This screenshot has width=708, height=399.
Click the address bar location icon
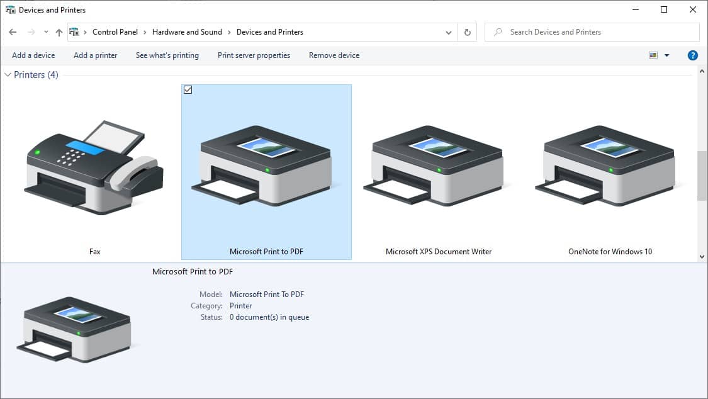[74, 32]
